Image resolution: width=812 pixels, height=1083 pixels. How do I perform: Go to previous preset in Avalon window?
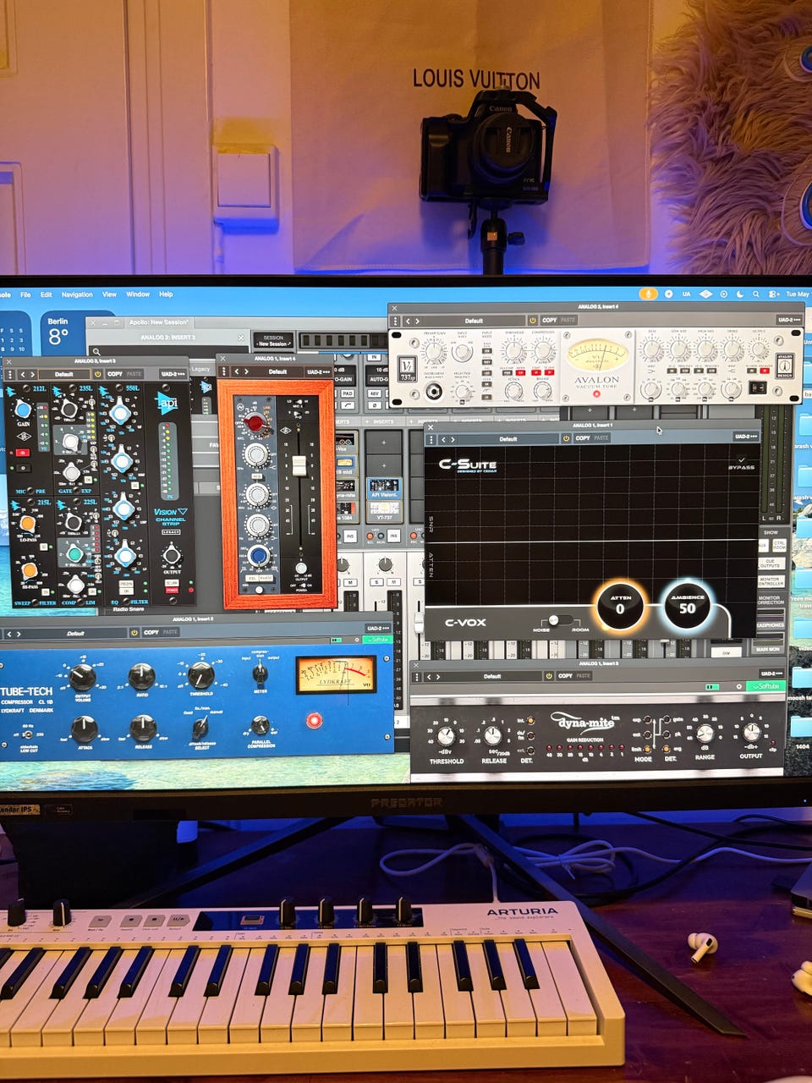click(407, 322)
